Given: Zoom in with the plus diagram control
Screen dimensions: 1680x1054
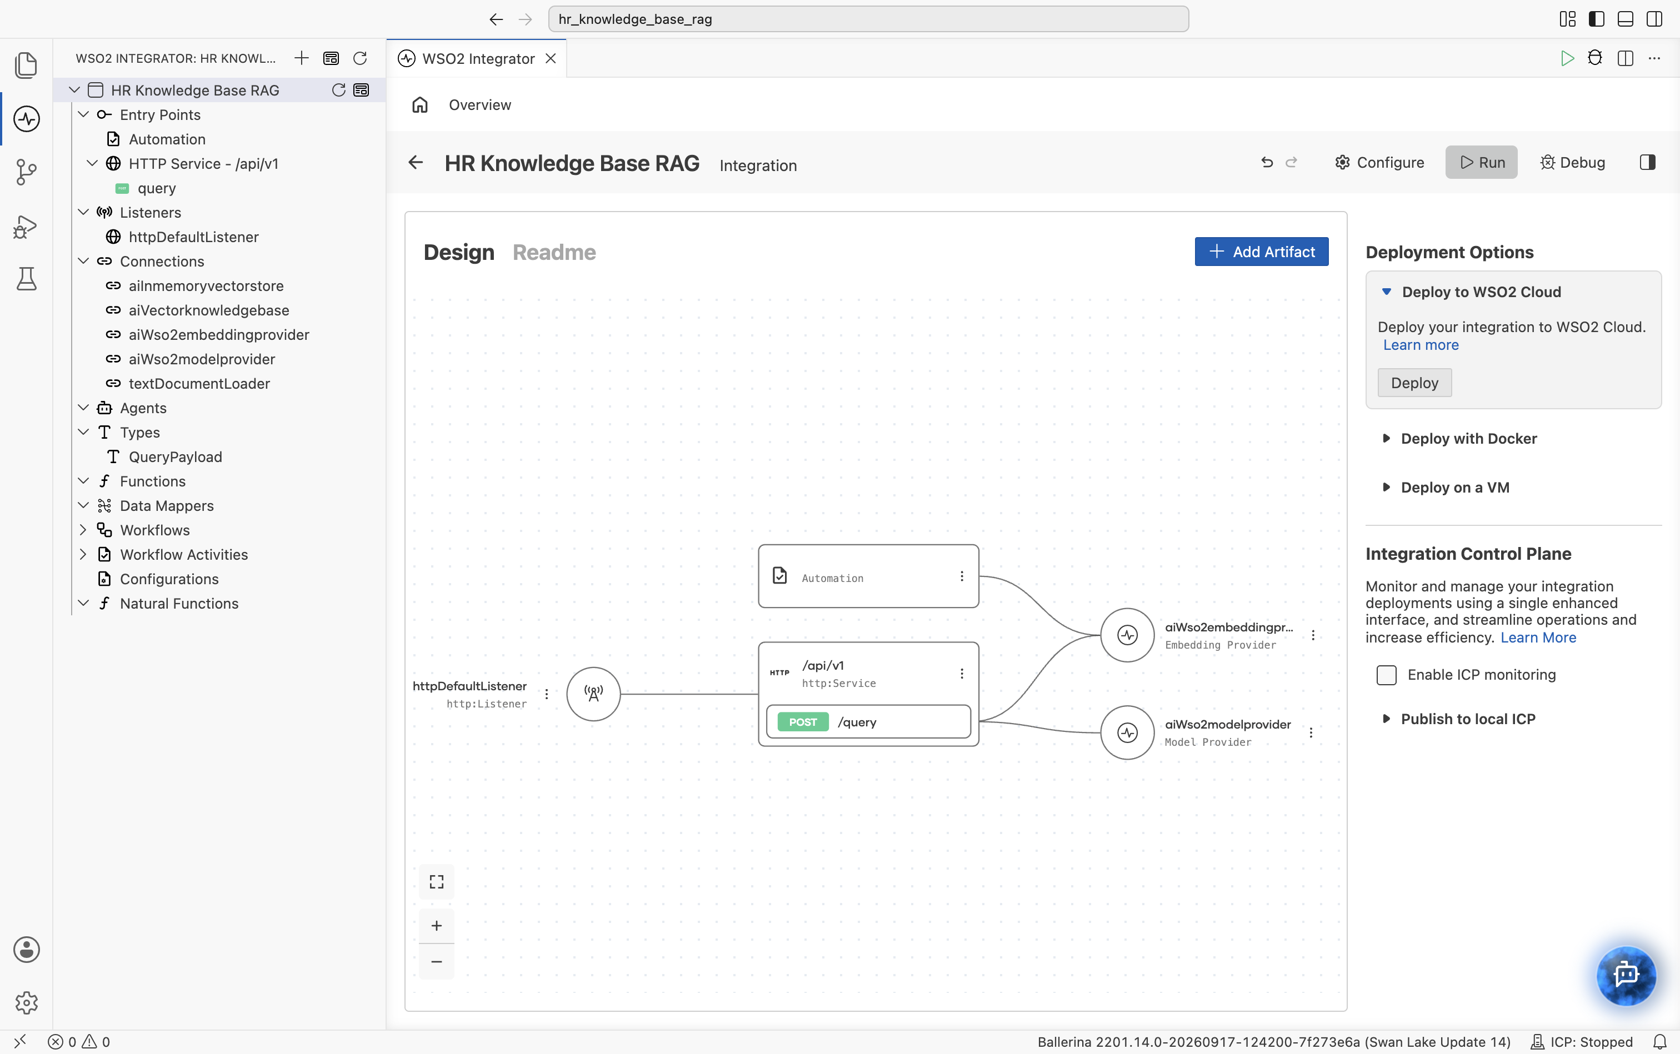Looking at the screenshot, I should coord(437,926).
